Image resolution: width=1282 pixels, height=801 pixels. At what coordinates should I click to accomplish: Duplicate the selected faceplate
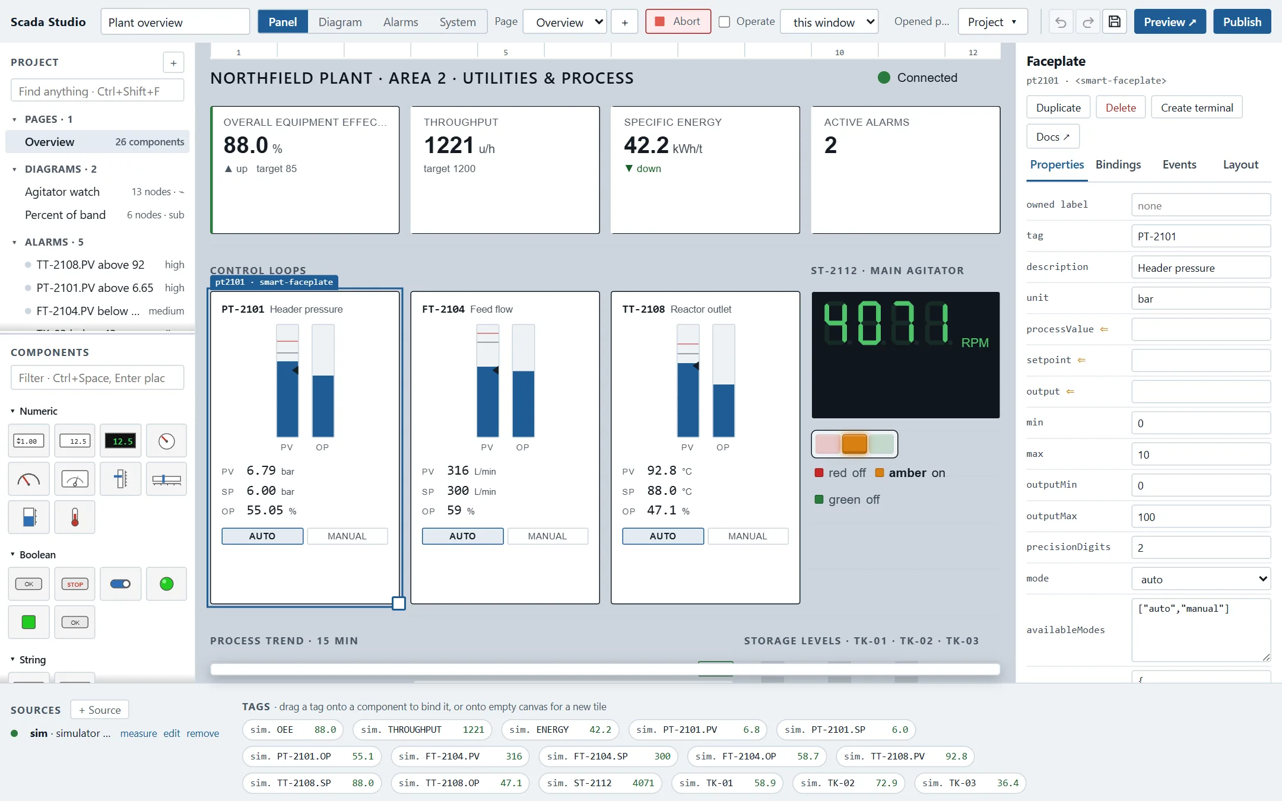pyautogui.click(x=1058, y=107)
